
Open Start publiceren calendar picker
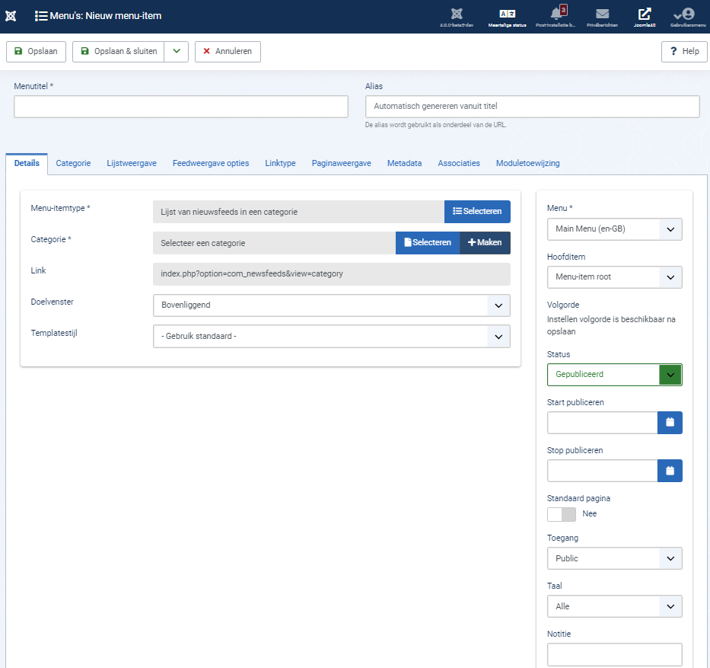tap(670, 423)
